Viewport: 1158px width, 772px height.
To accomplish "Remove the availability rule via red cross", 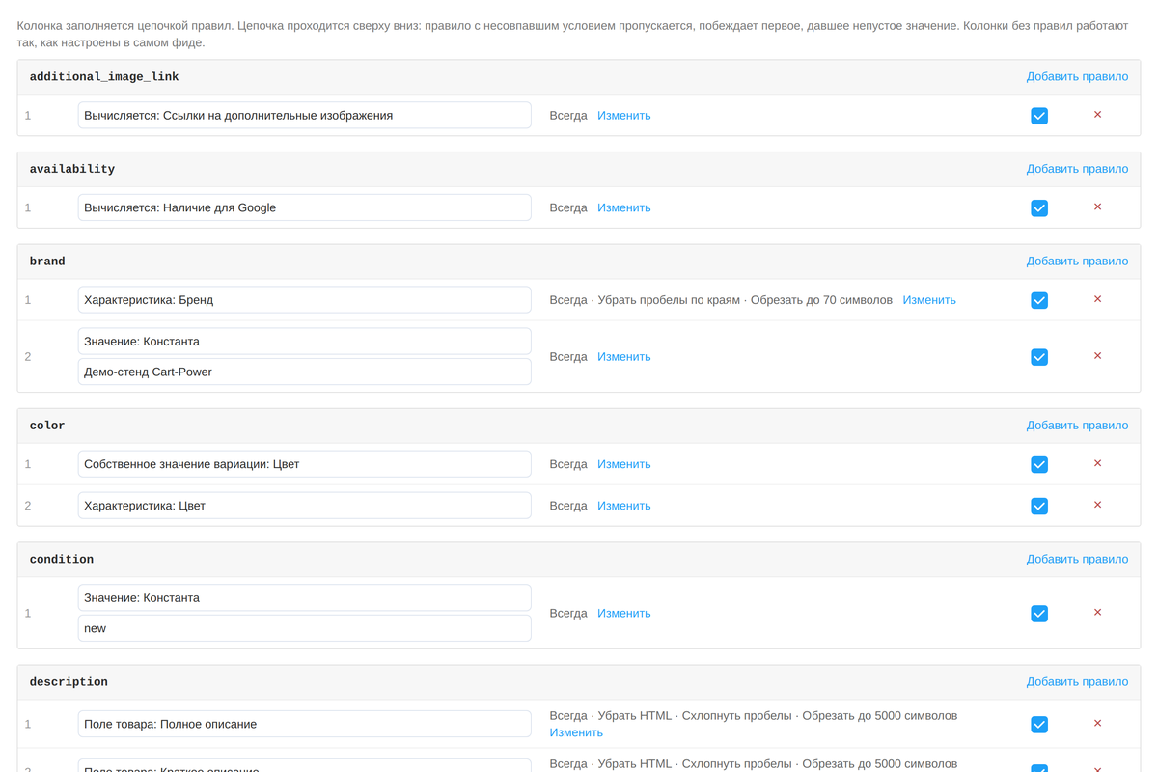I will [1097, 207].
